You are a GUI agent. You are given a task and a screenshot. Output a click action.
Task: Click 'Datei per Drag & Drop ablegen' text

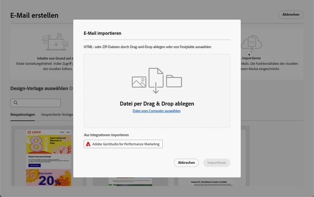[157, 104]
